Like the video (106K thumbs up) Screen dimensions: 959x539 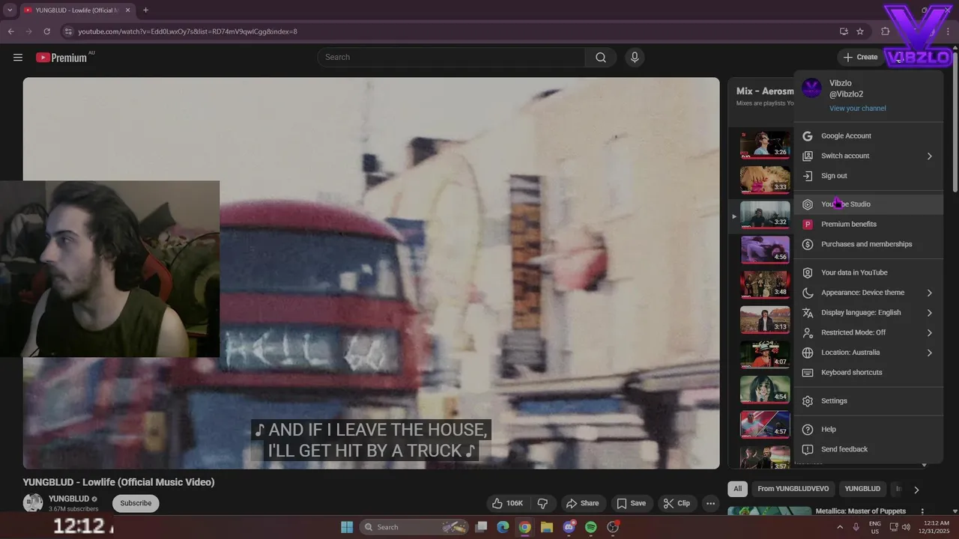coord(507,503)
